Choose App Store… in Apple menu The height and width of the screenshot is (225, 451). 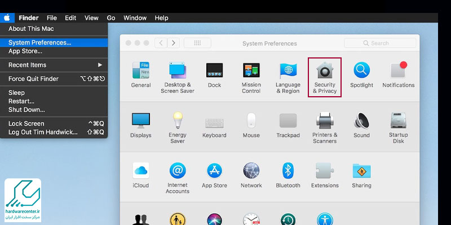54,51
